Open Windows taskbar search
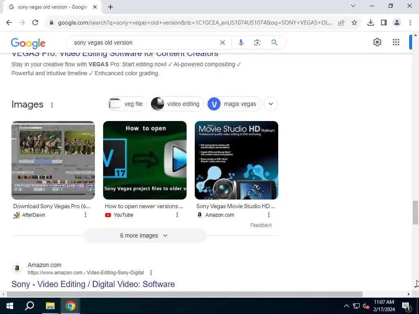The width and height of the screenshot is (419, 314). coord(29,306)
